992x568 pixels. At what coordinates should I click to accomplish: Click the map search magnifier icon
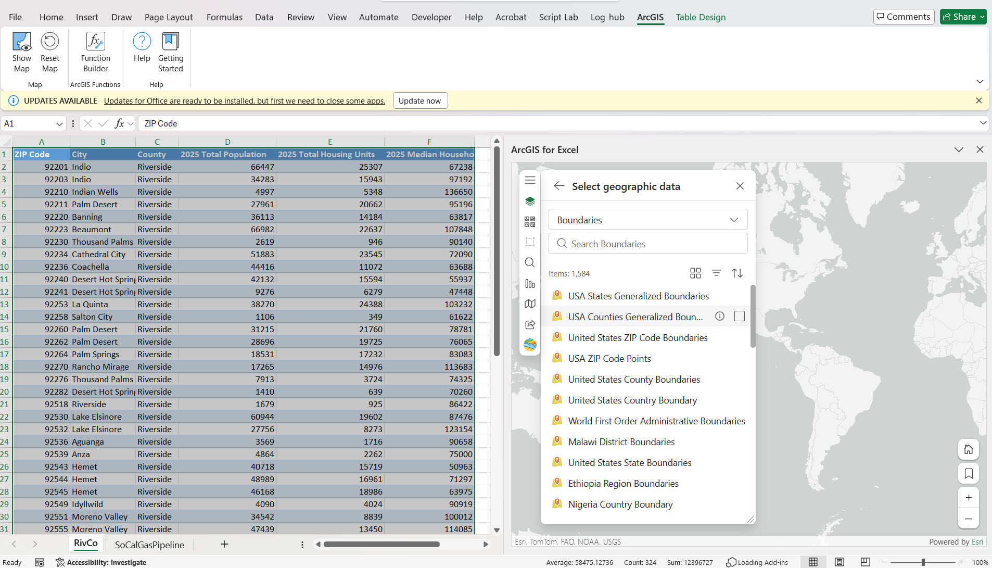click(530, 262)
